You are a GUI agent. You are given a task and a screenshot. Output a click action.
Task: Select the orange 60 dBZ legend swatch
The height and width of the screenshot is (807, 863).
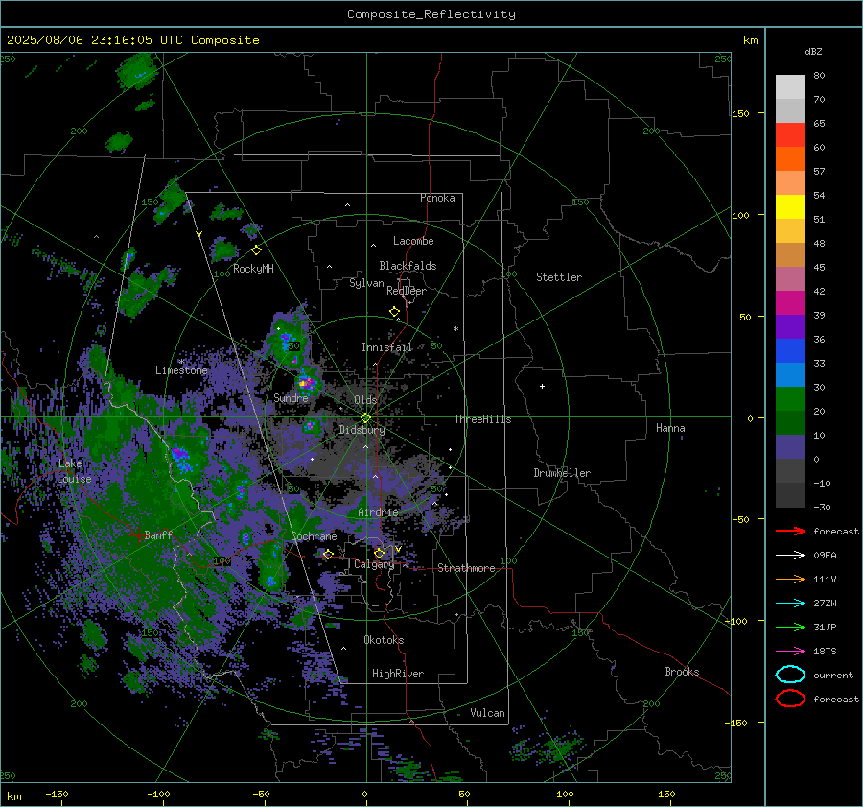point(790,158)
